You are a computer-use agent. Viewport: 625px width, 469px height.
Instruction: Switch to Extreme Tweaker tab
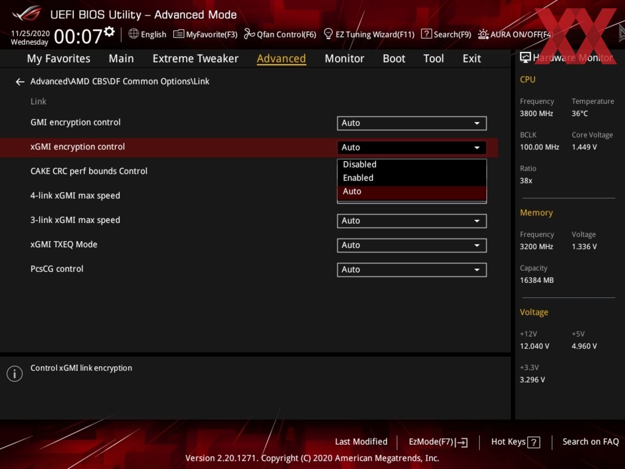coord(195,59)
